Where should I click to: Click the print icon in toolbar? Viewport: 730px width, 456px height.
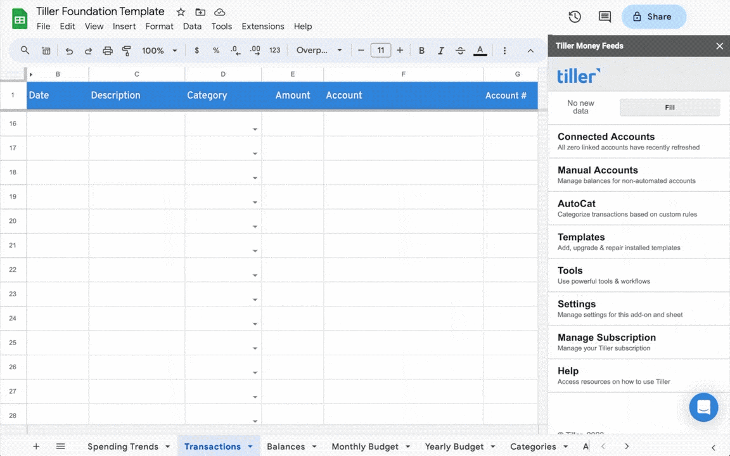108,51
